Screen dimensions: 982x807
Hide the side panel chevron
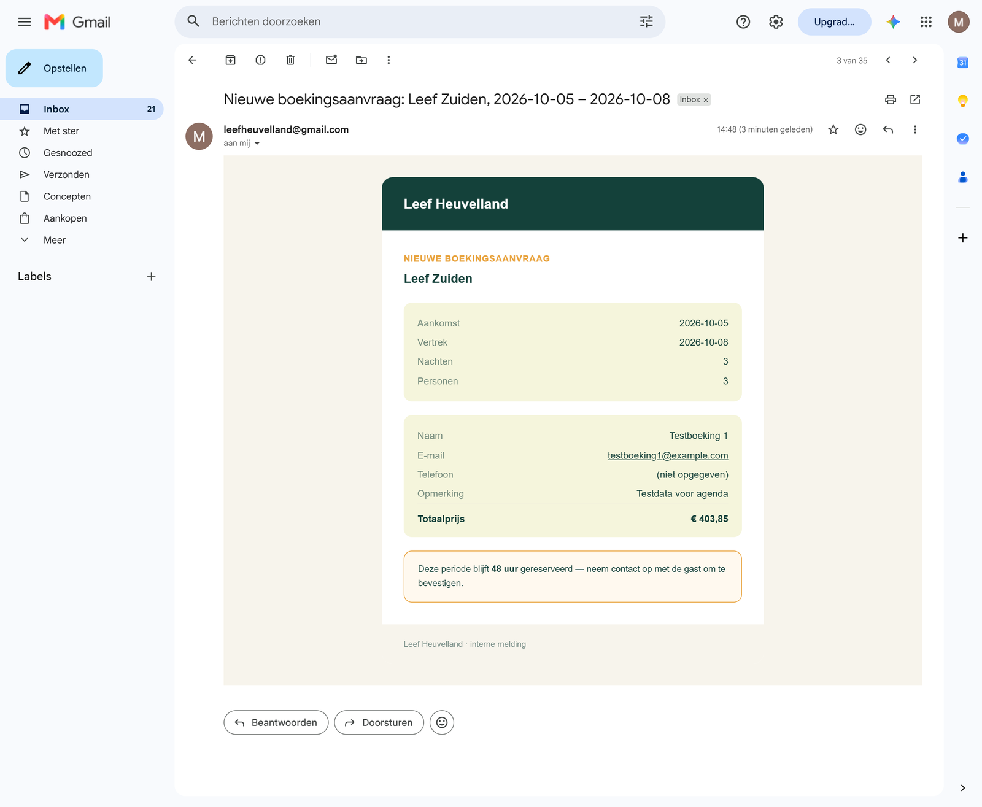(963, 788)
